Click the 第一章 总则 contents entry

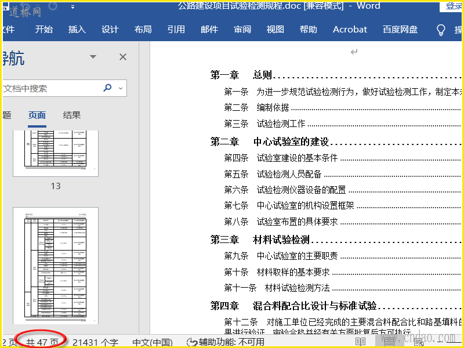tap(336, 75)
